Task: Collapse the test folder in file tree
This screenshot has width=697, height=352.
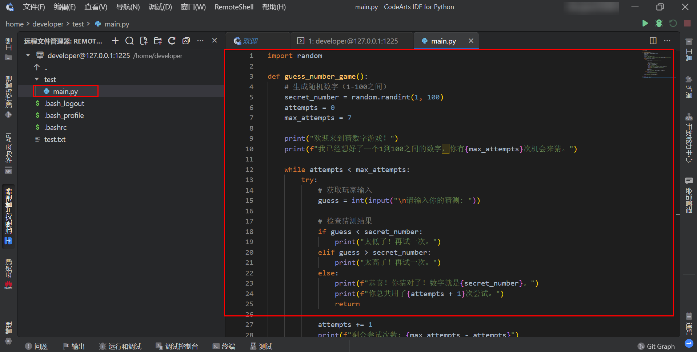Action: [37, 79]
